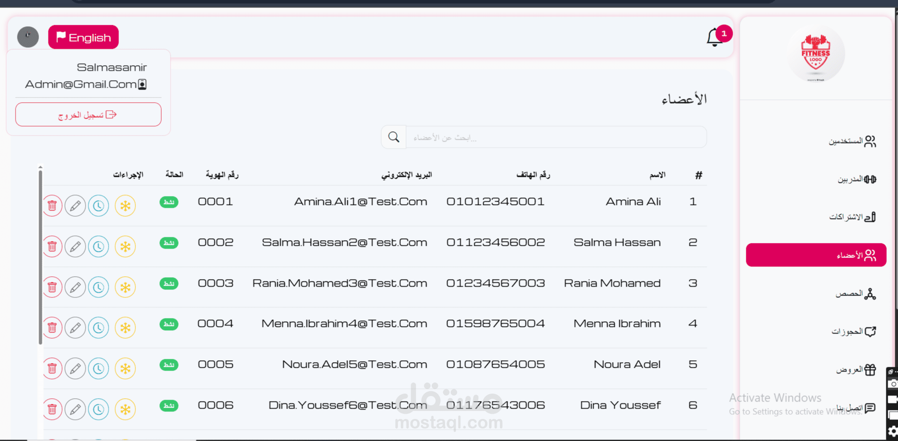The height and width of the screenshot is (441, 898).
Task: Toggle the active status badge for Noura Adel
Action: click(x=169, y=365)
